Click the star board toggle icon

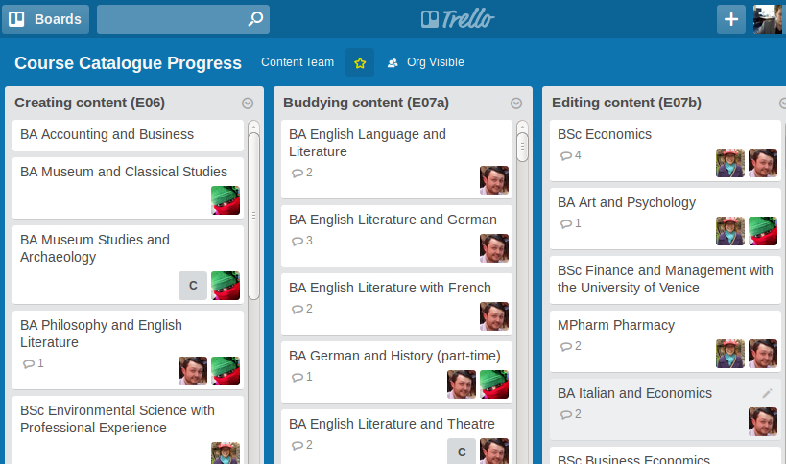tap(360, 62)
